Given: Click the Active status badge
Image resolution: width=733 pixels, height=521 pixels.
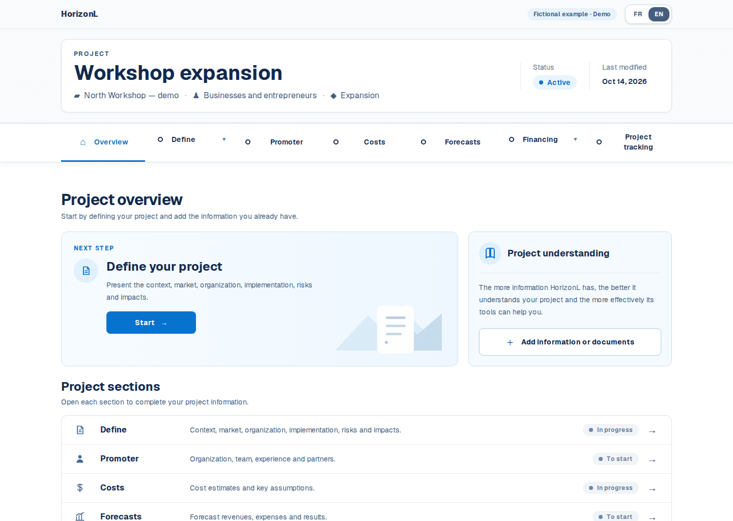Looking at the screenshot, I should pos(555,82).
